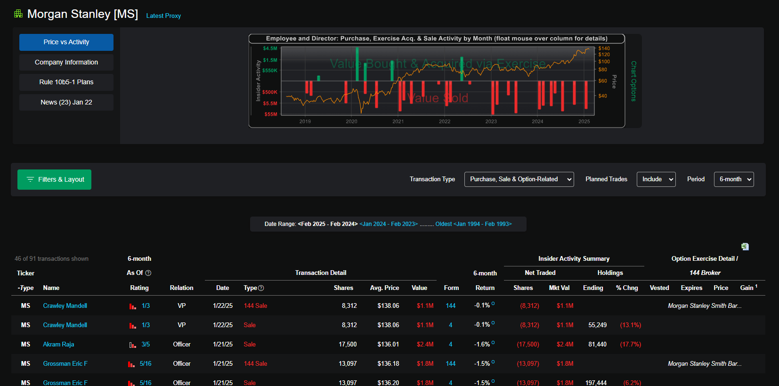Screen dimensions: 779x386
Task: Click the Morgan Stanley Smith Bar... broker in Grossman row
Action: click(705, 364)
